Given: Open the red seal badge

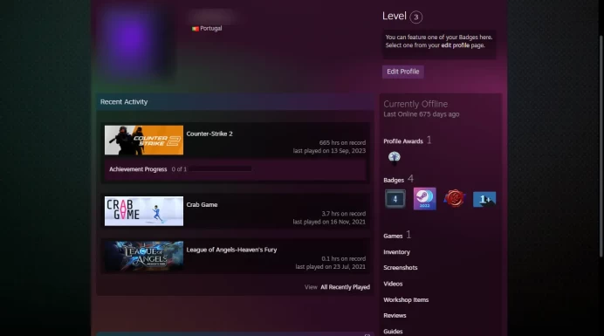Looking at the screenshot, I should point(455,199).
